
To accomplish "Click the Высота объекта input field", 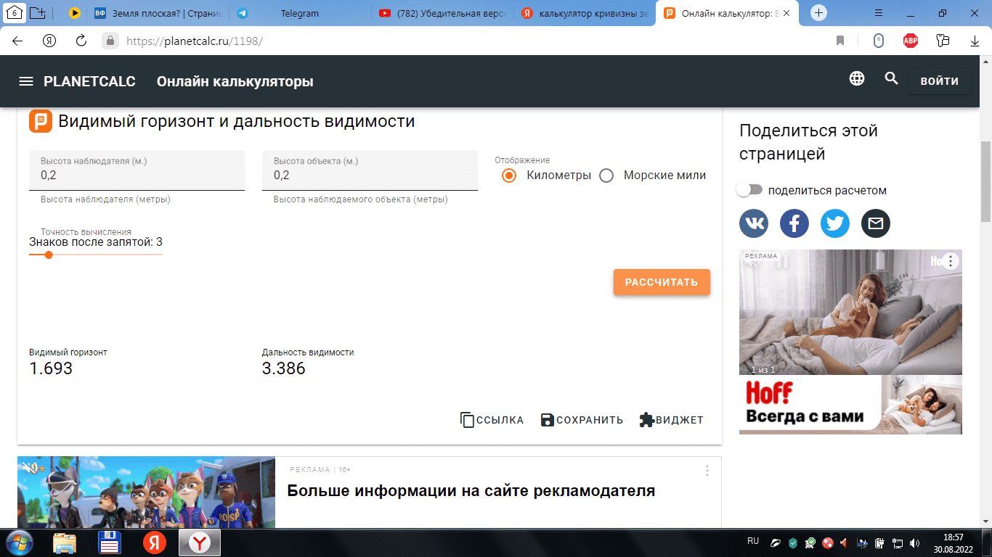I will [x=370, y=170].
